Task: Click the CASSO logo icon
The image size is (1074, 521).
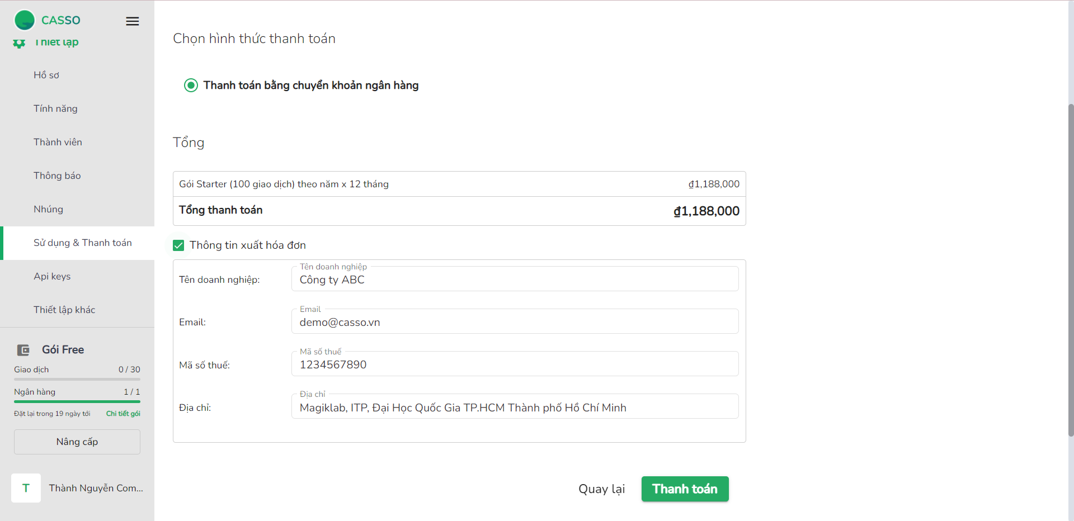Action: 25,20
